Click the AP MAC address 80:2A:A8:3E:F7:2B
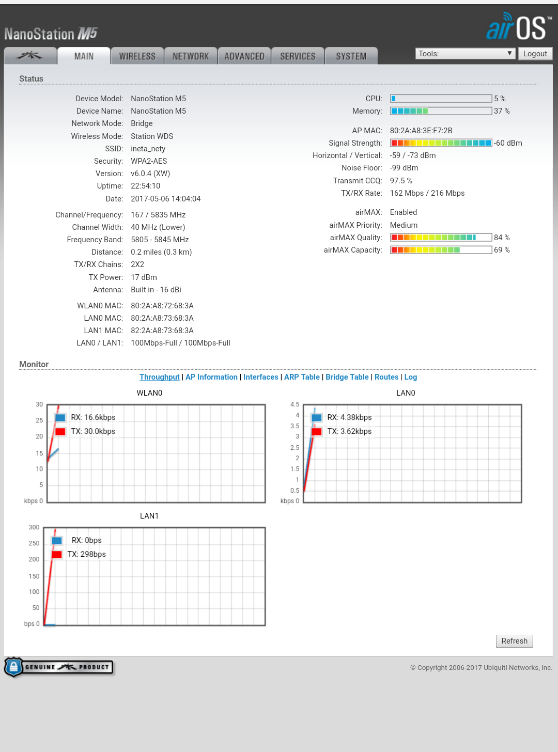 tap(421, 131)
